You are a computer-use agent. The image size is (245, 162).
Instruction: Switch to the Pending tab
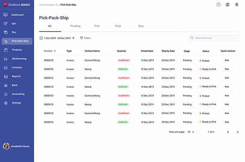(x=75, y=26)
